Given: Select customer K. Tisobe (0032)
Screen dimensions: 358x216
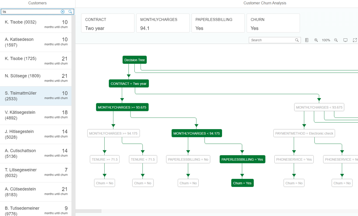Looking at the screenshot, I should point(36,24).
